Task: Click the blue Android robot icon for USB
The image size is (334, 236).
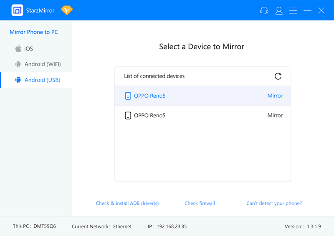Action: [18, 80]
